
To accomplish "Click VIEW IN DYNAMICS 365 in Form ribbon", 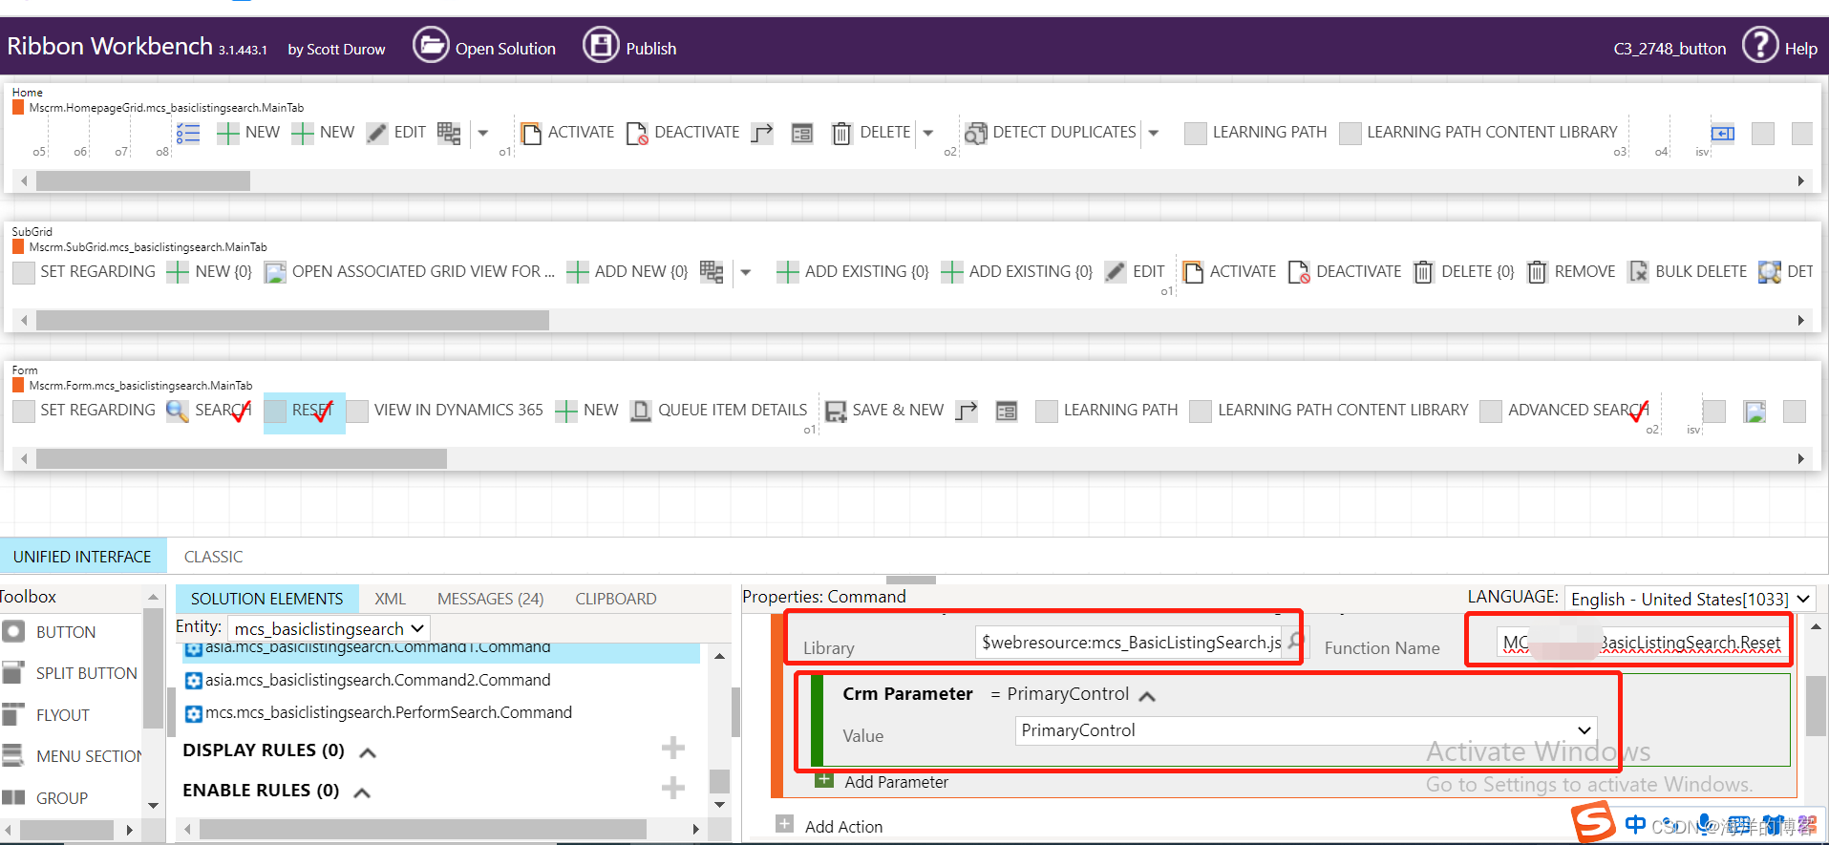I will (446, 411).
